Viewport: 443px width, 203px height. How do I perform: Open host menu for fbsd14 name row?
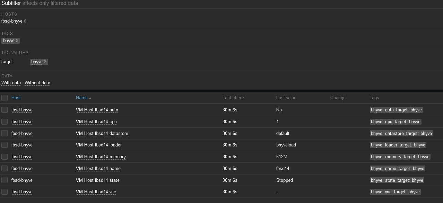point(22,168)
